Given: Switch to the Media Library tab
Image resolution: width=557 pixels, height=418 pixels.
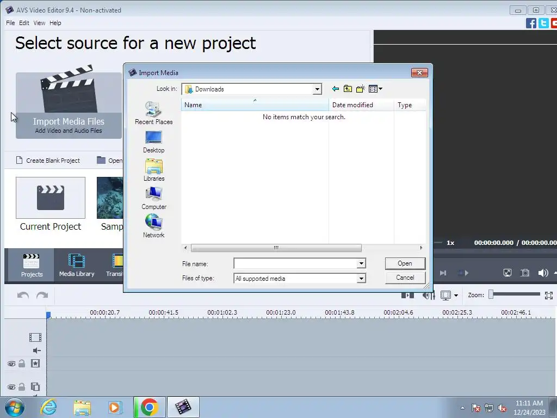Looking at the screenshot, I should [77, 265].
